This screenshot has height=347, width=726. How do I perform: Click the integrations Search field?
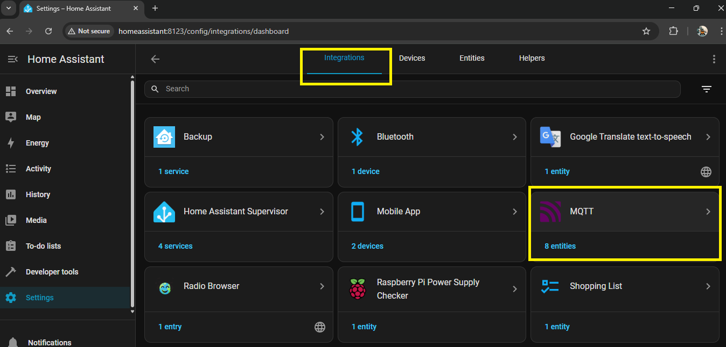(412, 89)
